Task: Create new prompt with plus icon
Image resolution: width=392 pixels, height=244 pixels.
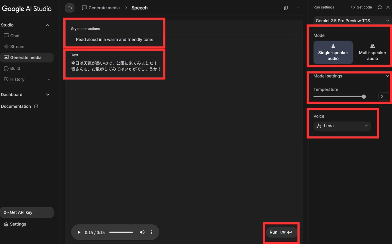Action: click(298, 8)
